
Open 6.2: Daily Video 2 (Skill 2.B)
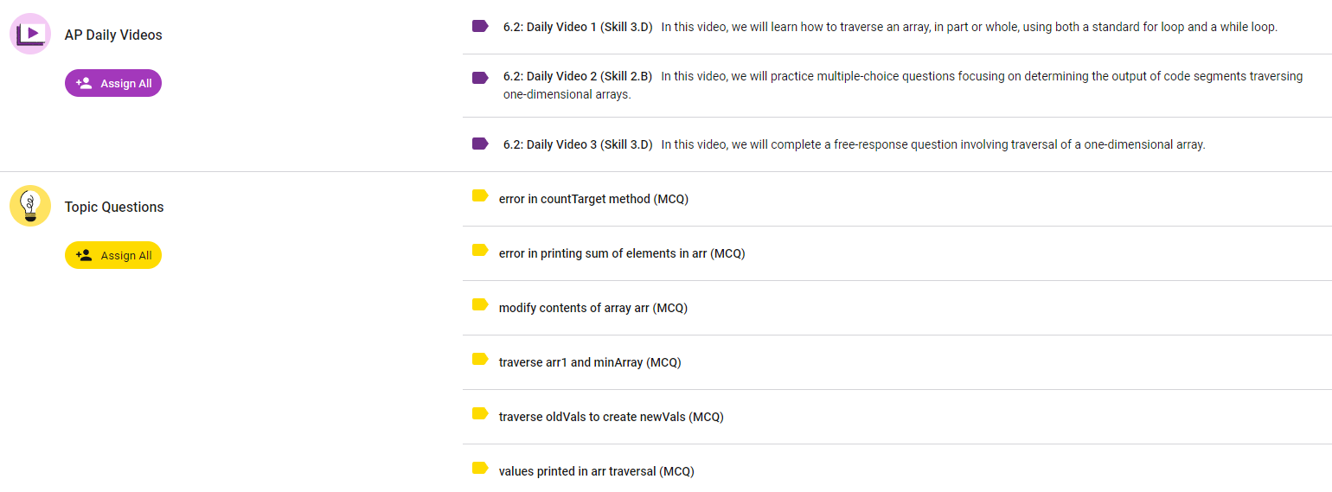tap(578, 76)
